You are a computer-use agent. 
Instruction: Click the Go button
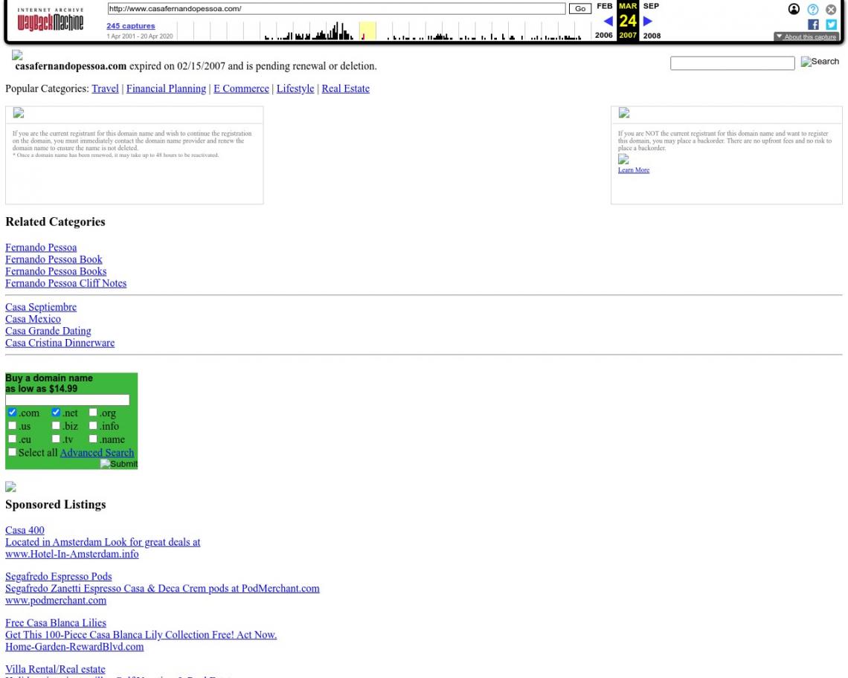click(x=579, y=9)
